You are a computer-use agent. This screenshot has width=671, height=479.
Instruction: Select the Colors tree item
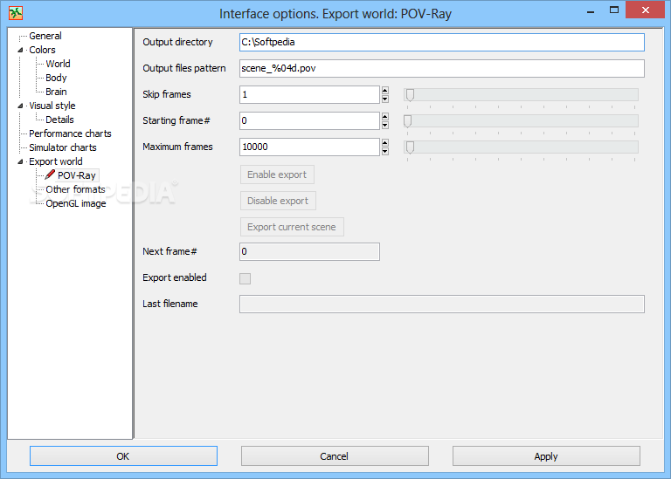(x=42, y=50)
